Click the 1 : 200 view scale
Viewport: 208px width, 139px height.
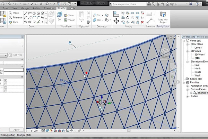[34, 131]
